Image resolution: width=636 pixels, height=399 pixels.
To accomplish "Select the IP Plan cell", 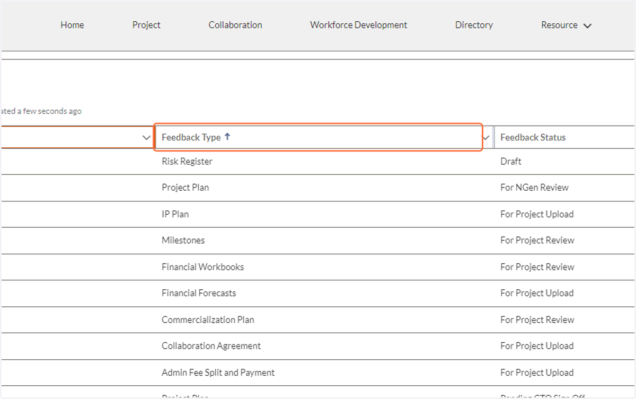I will point(175,214).
